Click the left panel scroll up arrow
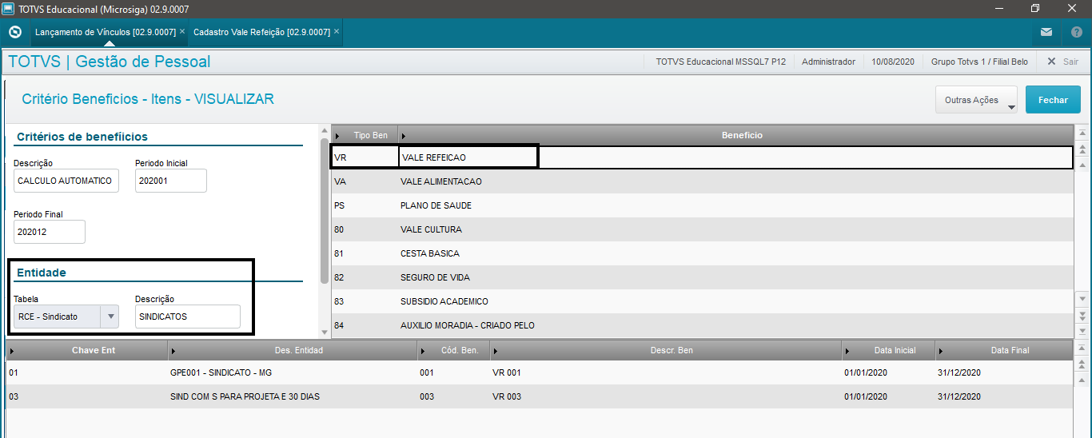This screenshot has height=438, width=1092. click(x=325, y=129)
